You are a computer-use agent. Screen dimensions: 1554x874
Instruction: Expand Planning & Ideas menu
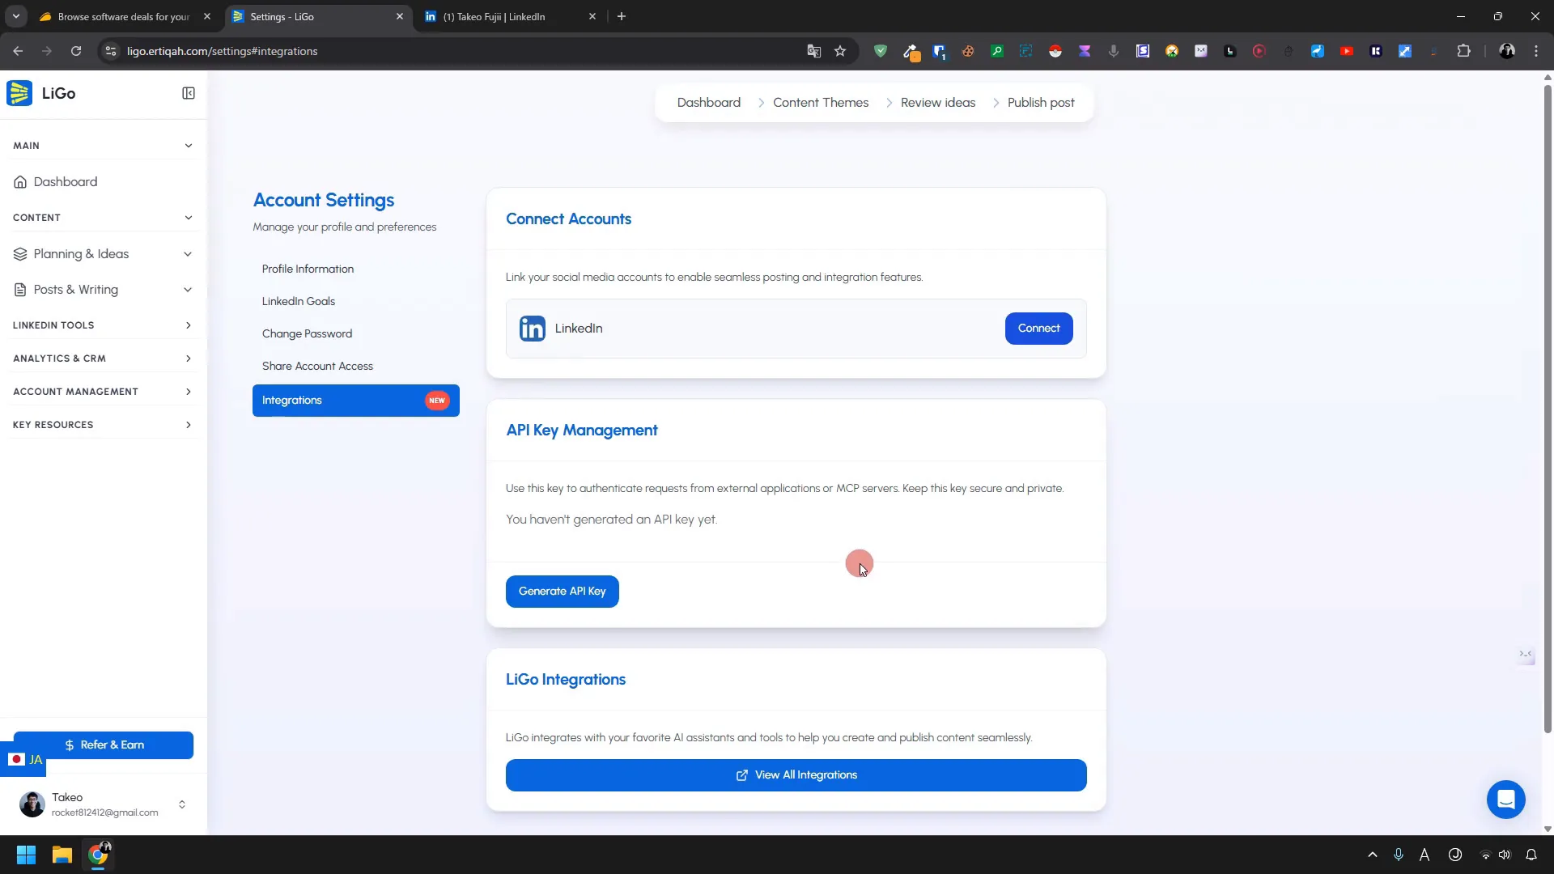[x=103, y=254]
